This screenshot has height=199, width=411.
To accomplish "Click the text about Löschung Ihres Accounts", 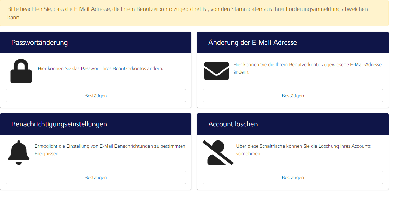I will point(304,150).
